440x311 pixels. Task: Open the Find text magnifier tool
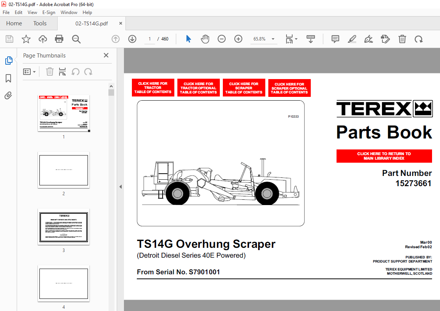[x=76, y=39]
